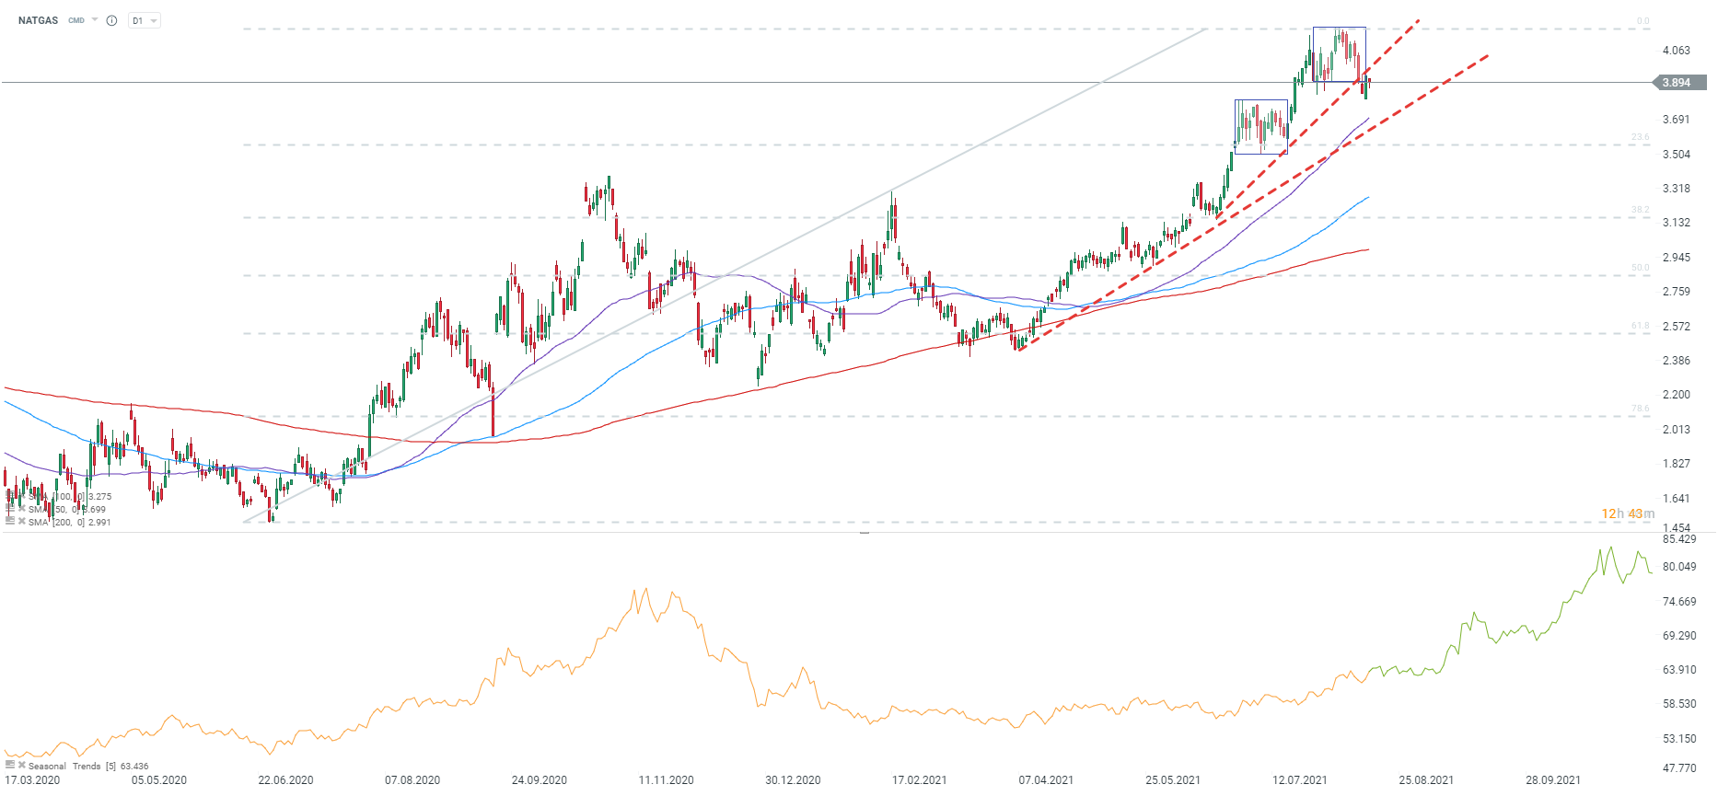The image size is (1718, 796).
Task: Click the 2.572 price axis label
Action: point(1677,327)
